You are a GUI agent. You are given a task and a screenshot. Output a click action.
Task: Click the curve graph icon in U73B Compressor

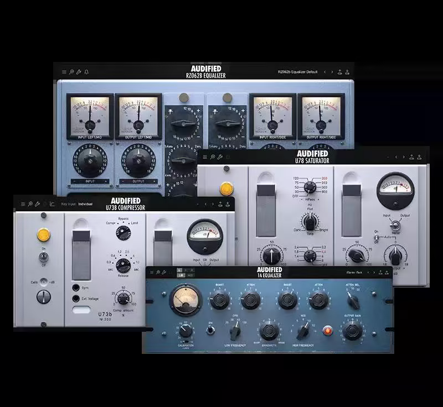[x=52, y=204]
